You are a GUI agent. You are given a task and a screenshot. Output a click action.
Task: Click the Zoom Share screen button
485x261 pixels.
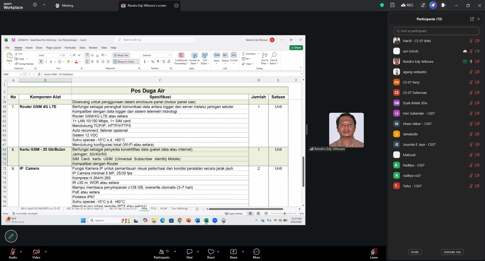click(233, 254)
